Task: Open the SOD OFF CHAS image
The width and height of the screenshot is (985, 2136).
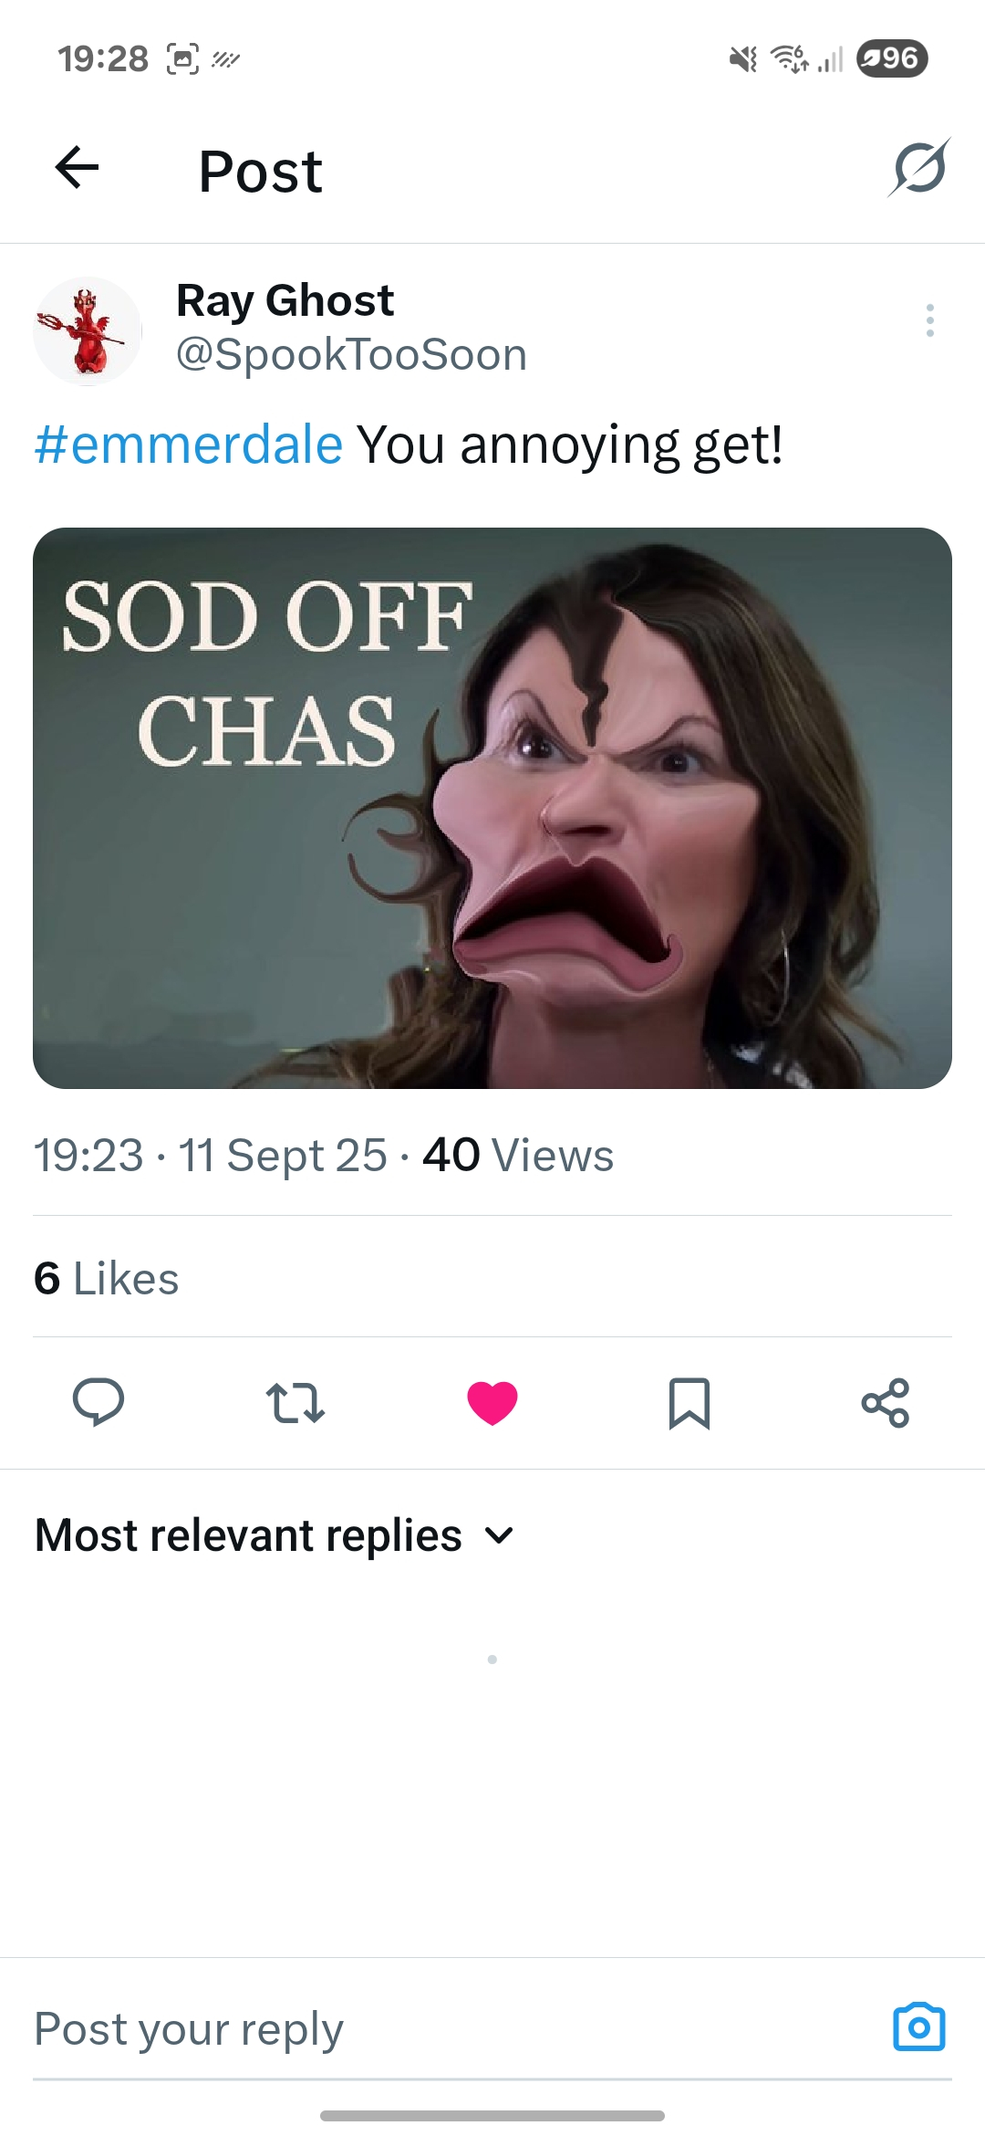Action: coord(493,808)
